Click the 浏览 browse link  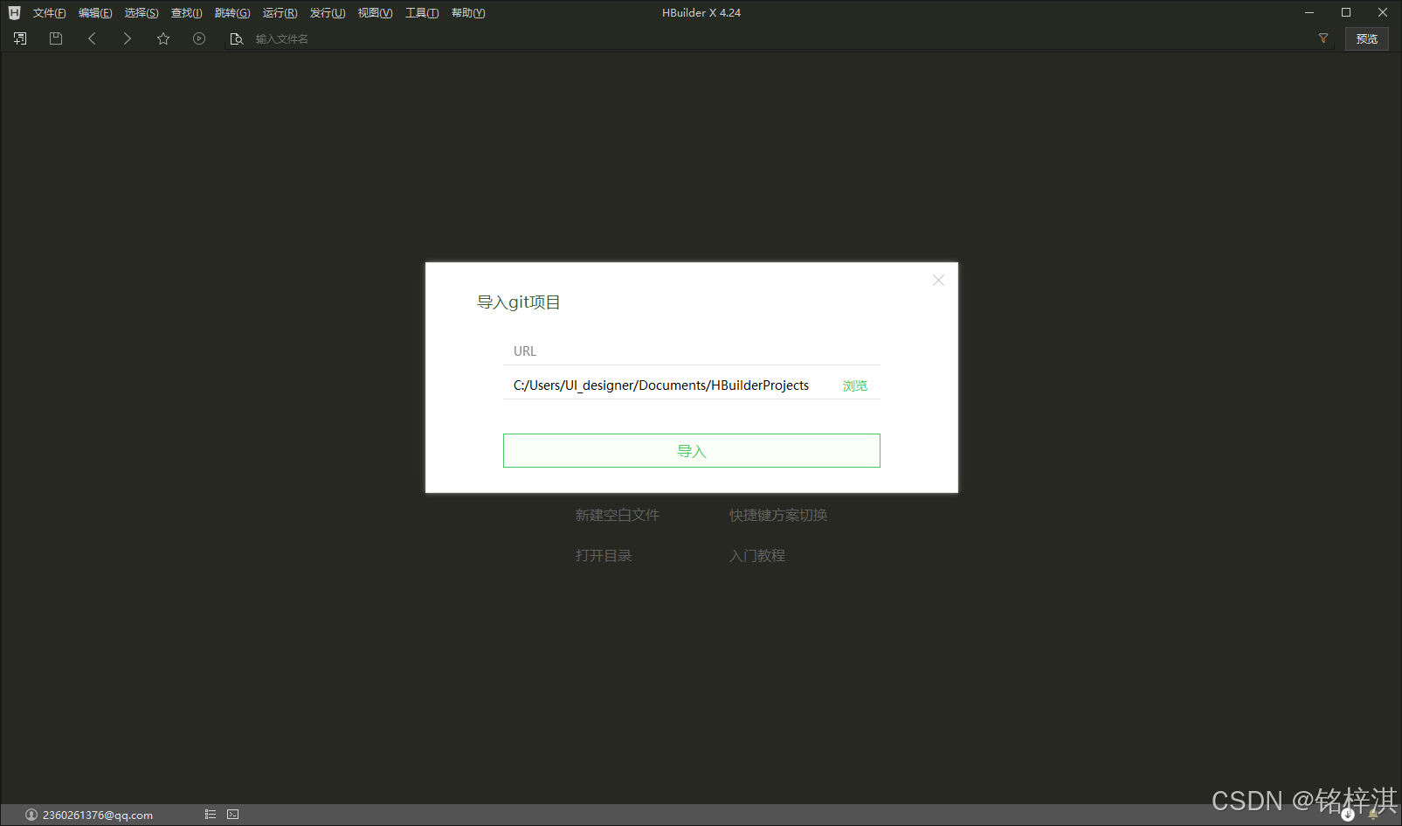tap(855, 385)
